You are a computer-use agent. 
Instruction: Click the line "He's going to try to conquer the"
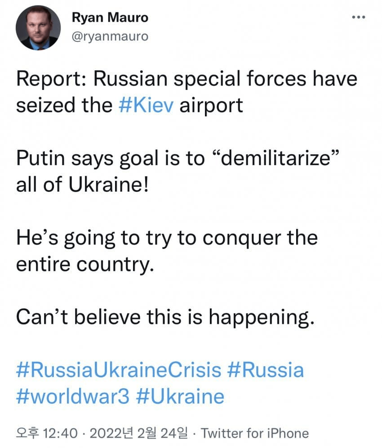[167, 238]
